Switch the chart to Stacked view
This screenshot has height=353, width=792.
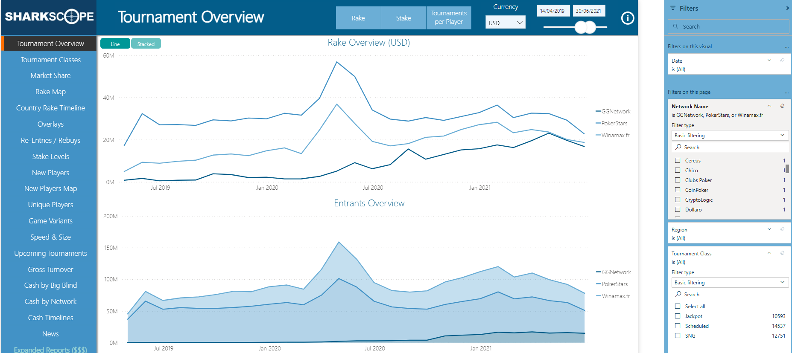coord(146,44)
